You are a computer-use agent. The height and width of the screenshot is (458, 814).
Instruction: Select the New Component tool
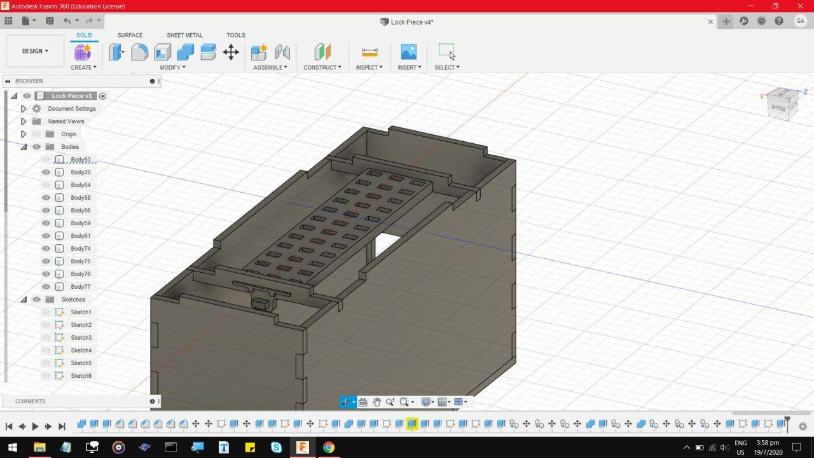click(x=259, y=52)
